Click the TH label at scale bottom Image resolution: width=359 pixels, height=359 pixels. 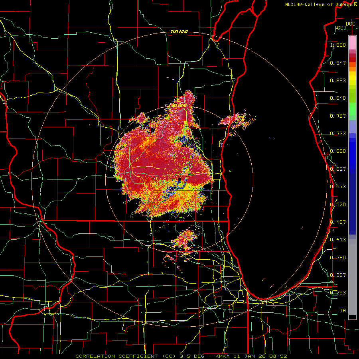pos(343,311)
